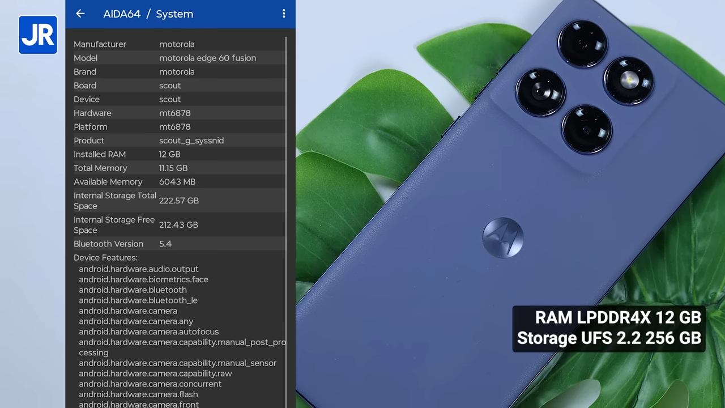725x408 pixels.
Task: Click the JR channel logo
Action: coord(38,35)
